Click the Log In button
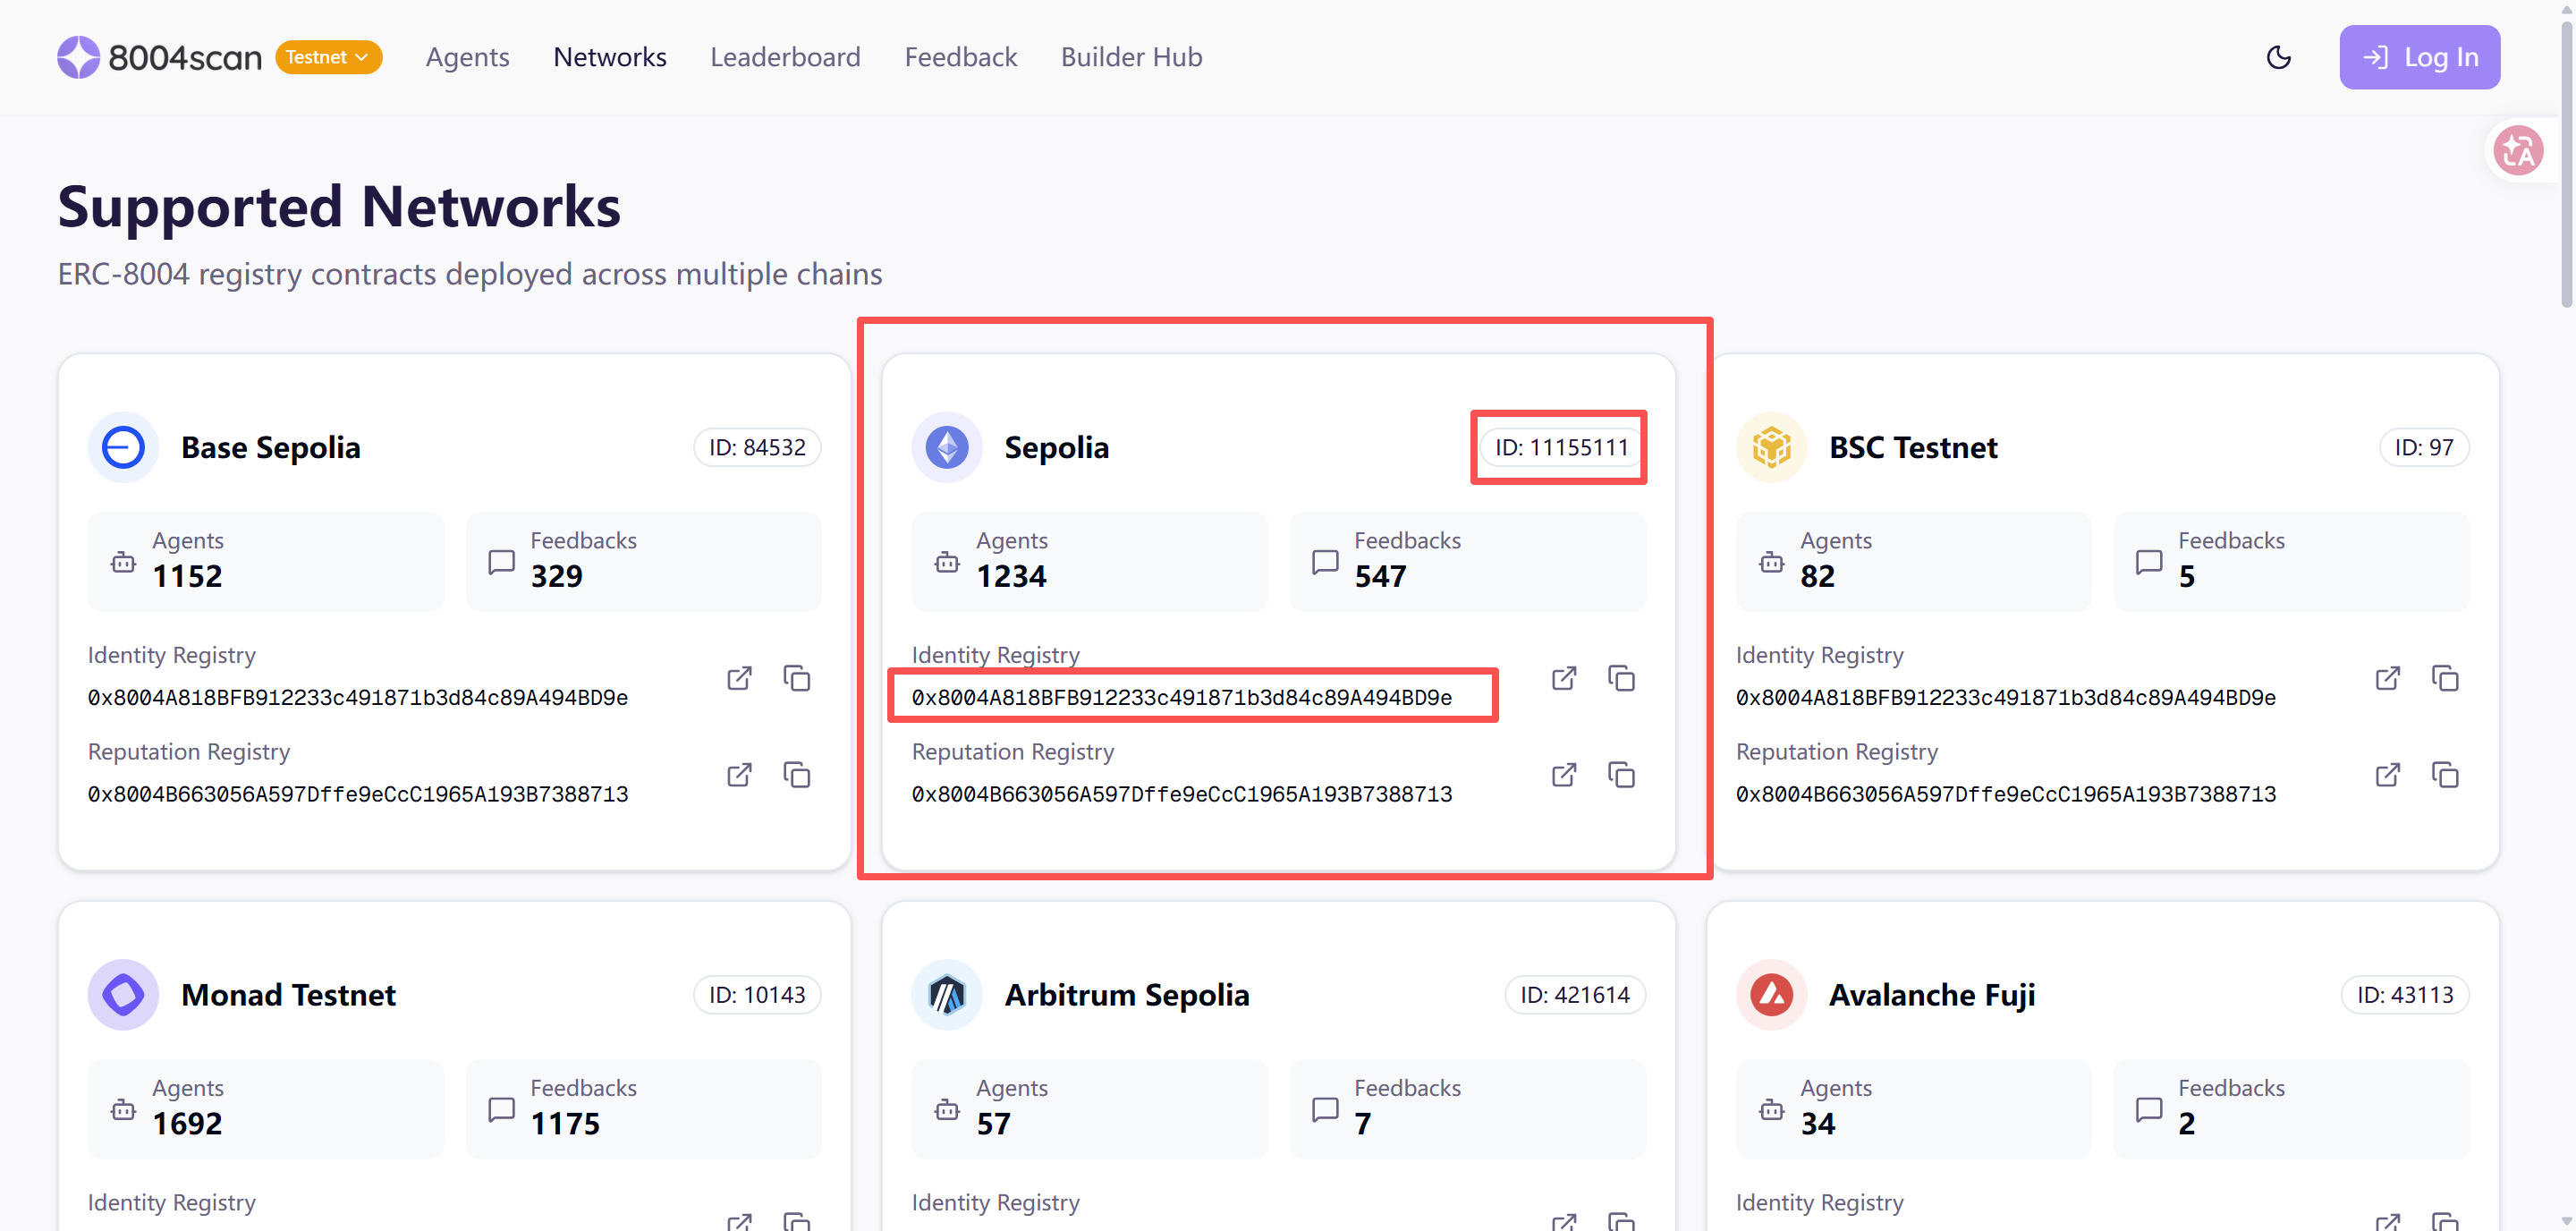Image resolution: width=2576 pixels, height=1231 pixels. coord(2419,57)
